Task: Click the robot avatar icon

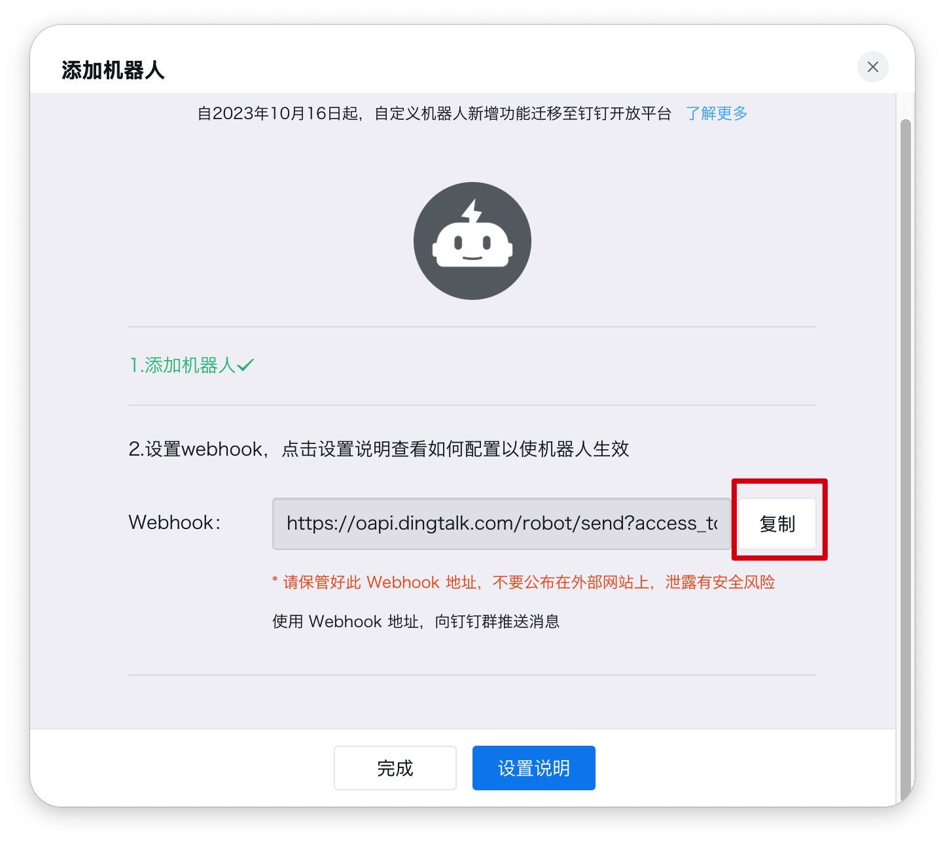Action: coord(472,241)
